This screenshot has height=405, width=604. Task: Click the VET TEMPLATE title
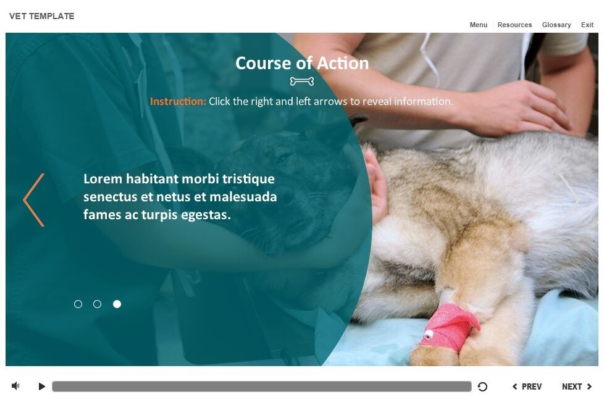(41, 16)
